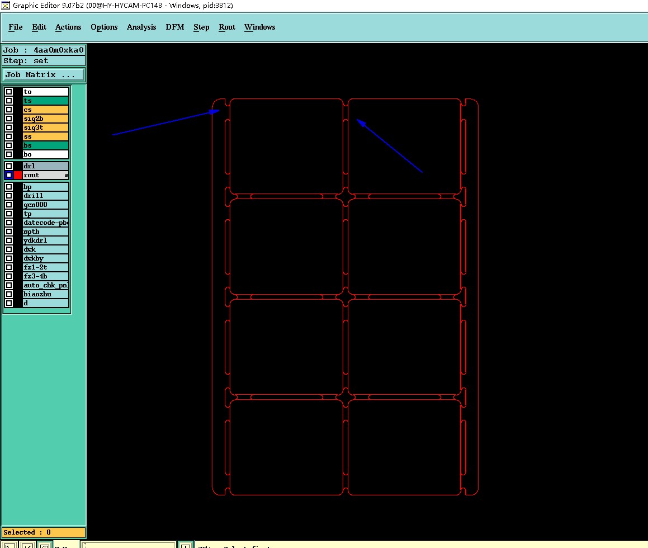Click the Selected : 0 status field
Viewport: 648px width, 548px height.
44,532
